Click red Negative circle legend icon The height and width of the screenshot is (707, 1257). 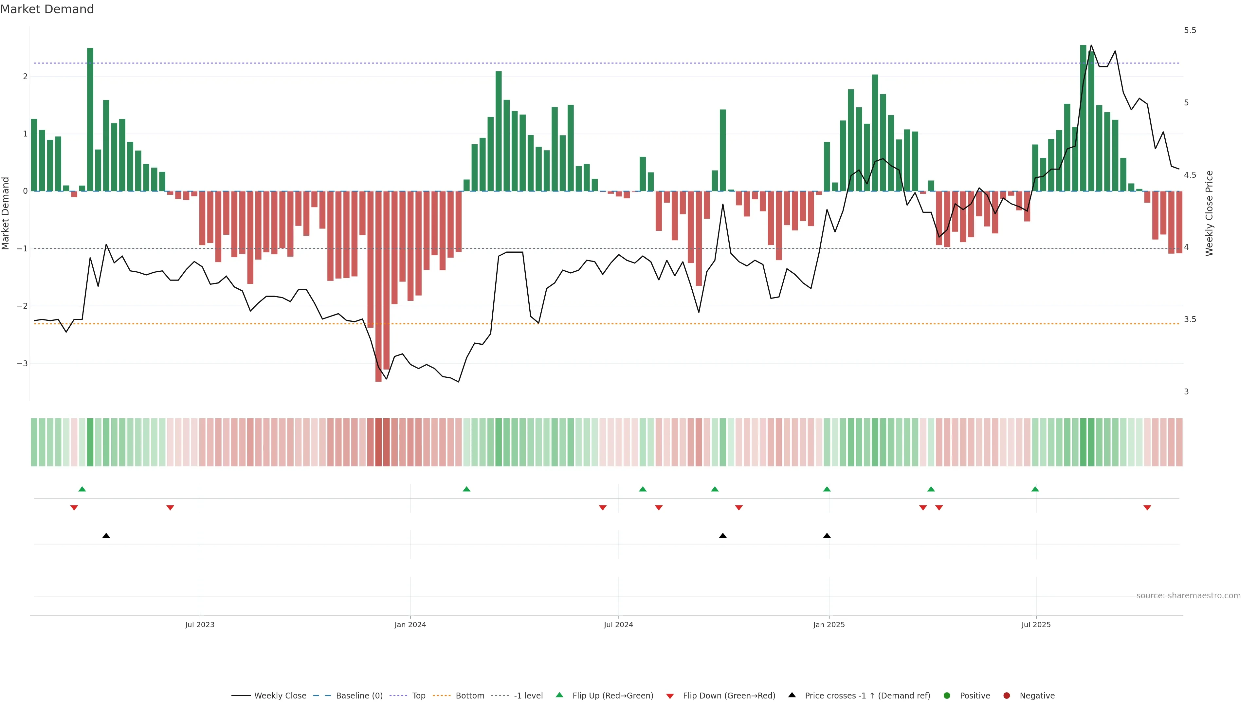point(1006,695)
